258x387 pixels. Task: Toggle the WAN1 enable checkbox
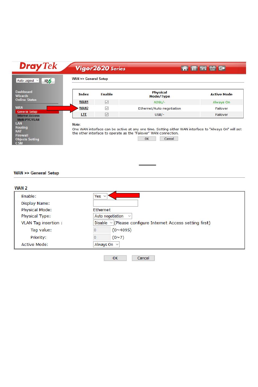107,102
